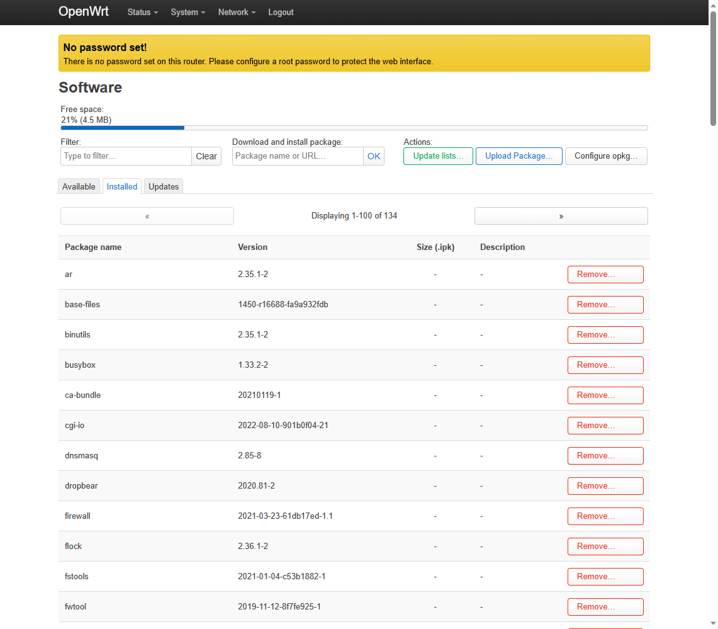Open the Status dropdown menu
The image size is (718, 629).
142,12
